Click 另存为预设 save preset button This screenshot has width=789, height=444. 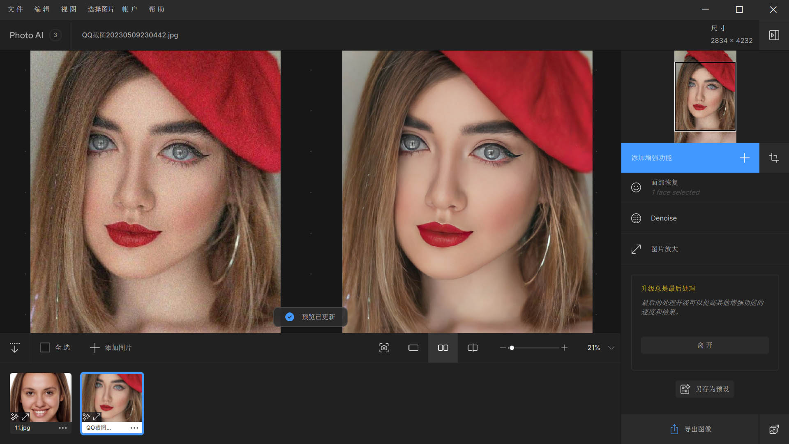pyautogui.click(x=705, y=389)
